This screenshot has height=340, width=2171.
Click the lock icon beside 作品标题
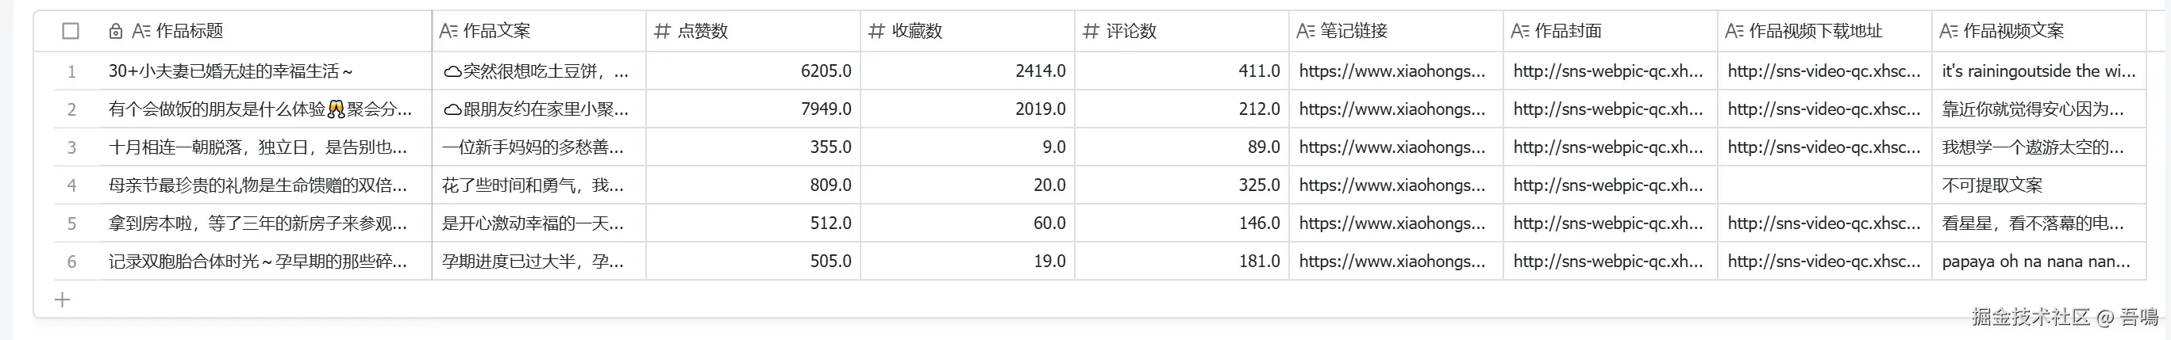pos(115,31)
